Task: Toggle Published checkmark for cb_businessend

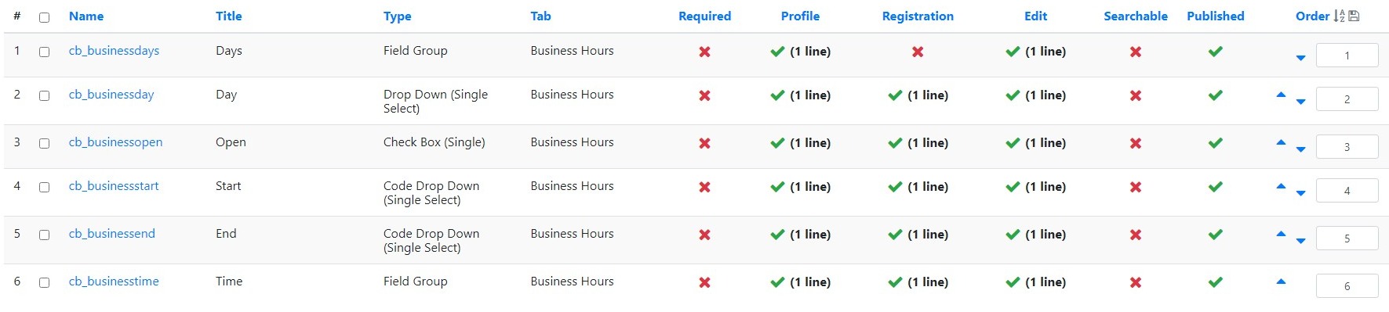Action: pyautogui.click(x=1216, y=235)
